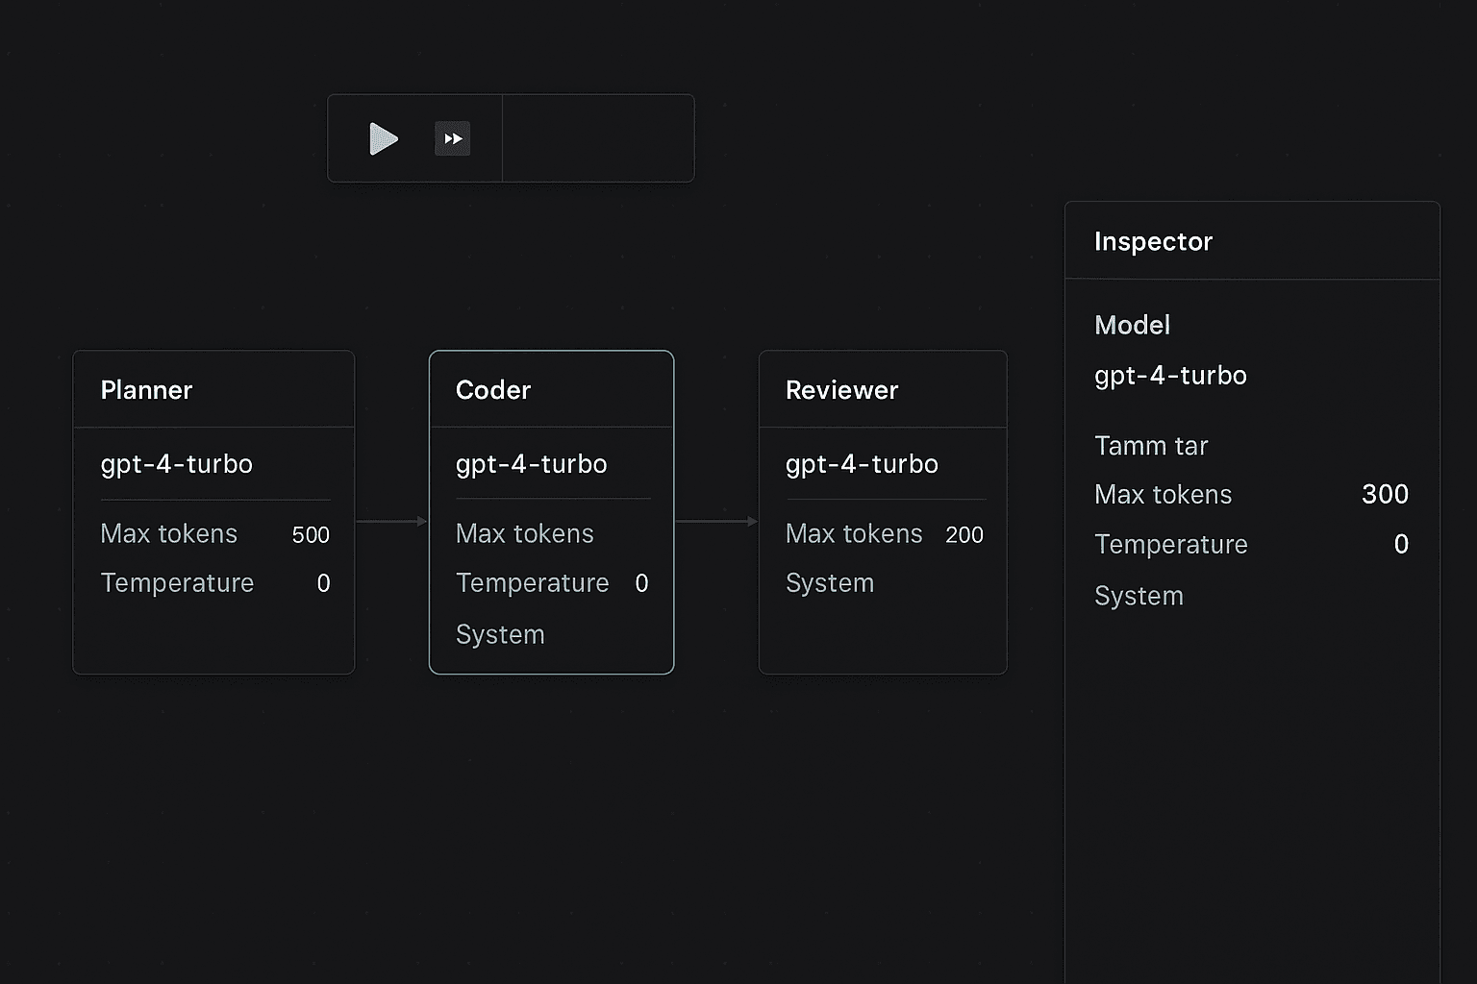Viewport: 1477px width, 984px height.
Task: Click gpt-4-turbo model in Inspector
Action: click(1170, 376)
